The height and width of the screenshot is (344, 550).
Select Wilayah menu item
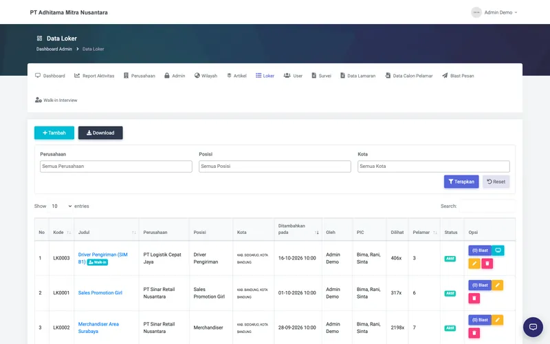206,76
